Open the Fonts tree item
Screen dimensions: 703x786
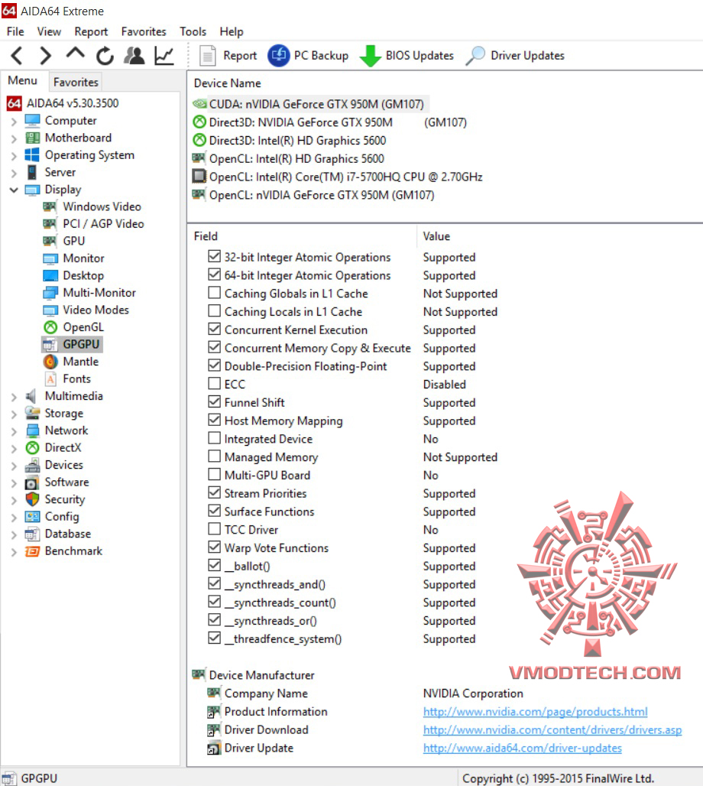pyautogui.click(x=76, y=379)
